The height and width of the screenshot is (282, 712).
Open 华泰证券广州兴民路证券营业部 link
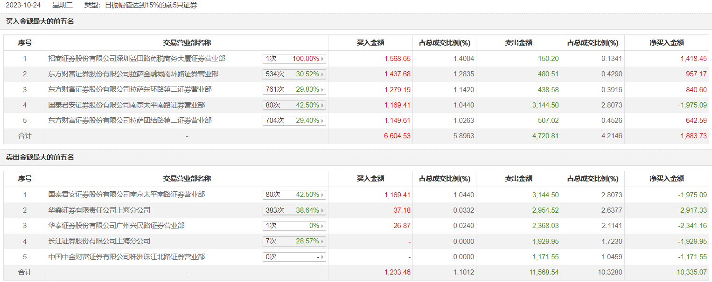(x=116, y=226)
